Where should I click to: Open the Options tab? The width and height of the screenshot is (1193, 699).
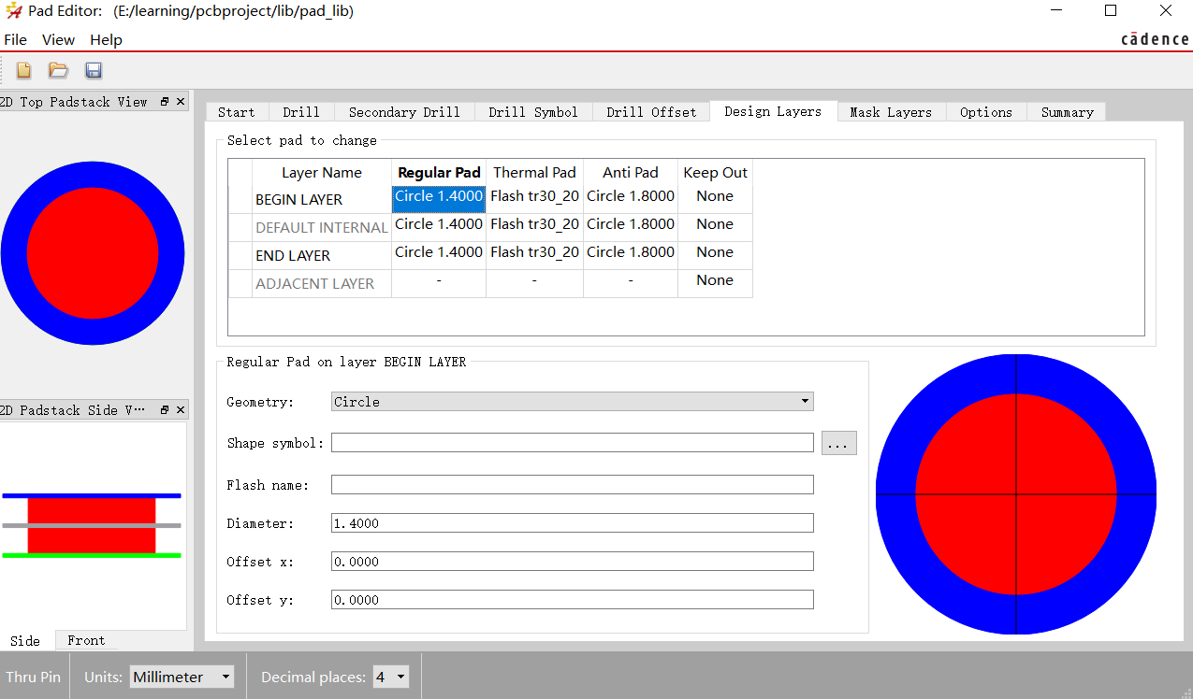(986, 112)
